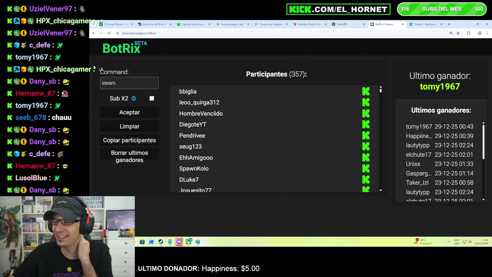The image size is (492, 277).
Task: Open Steam from the taskbar
Action: tap(161, 242)
